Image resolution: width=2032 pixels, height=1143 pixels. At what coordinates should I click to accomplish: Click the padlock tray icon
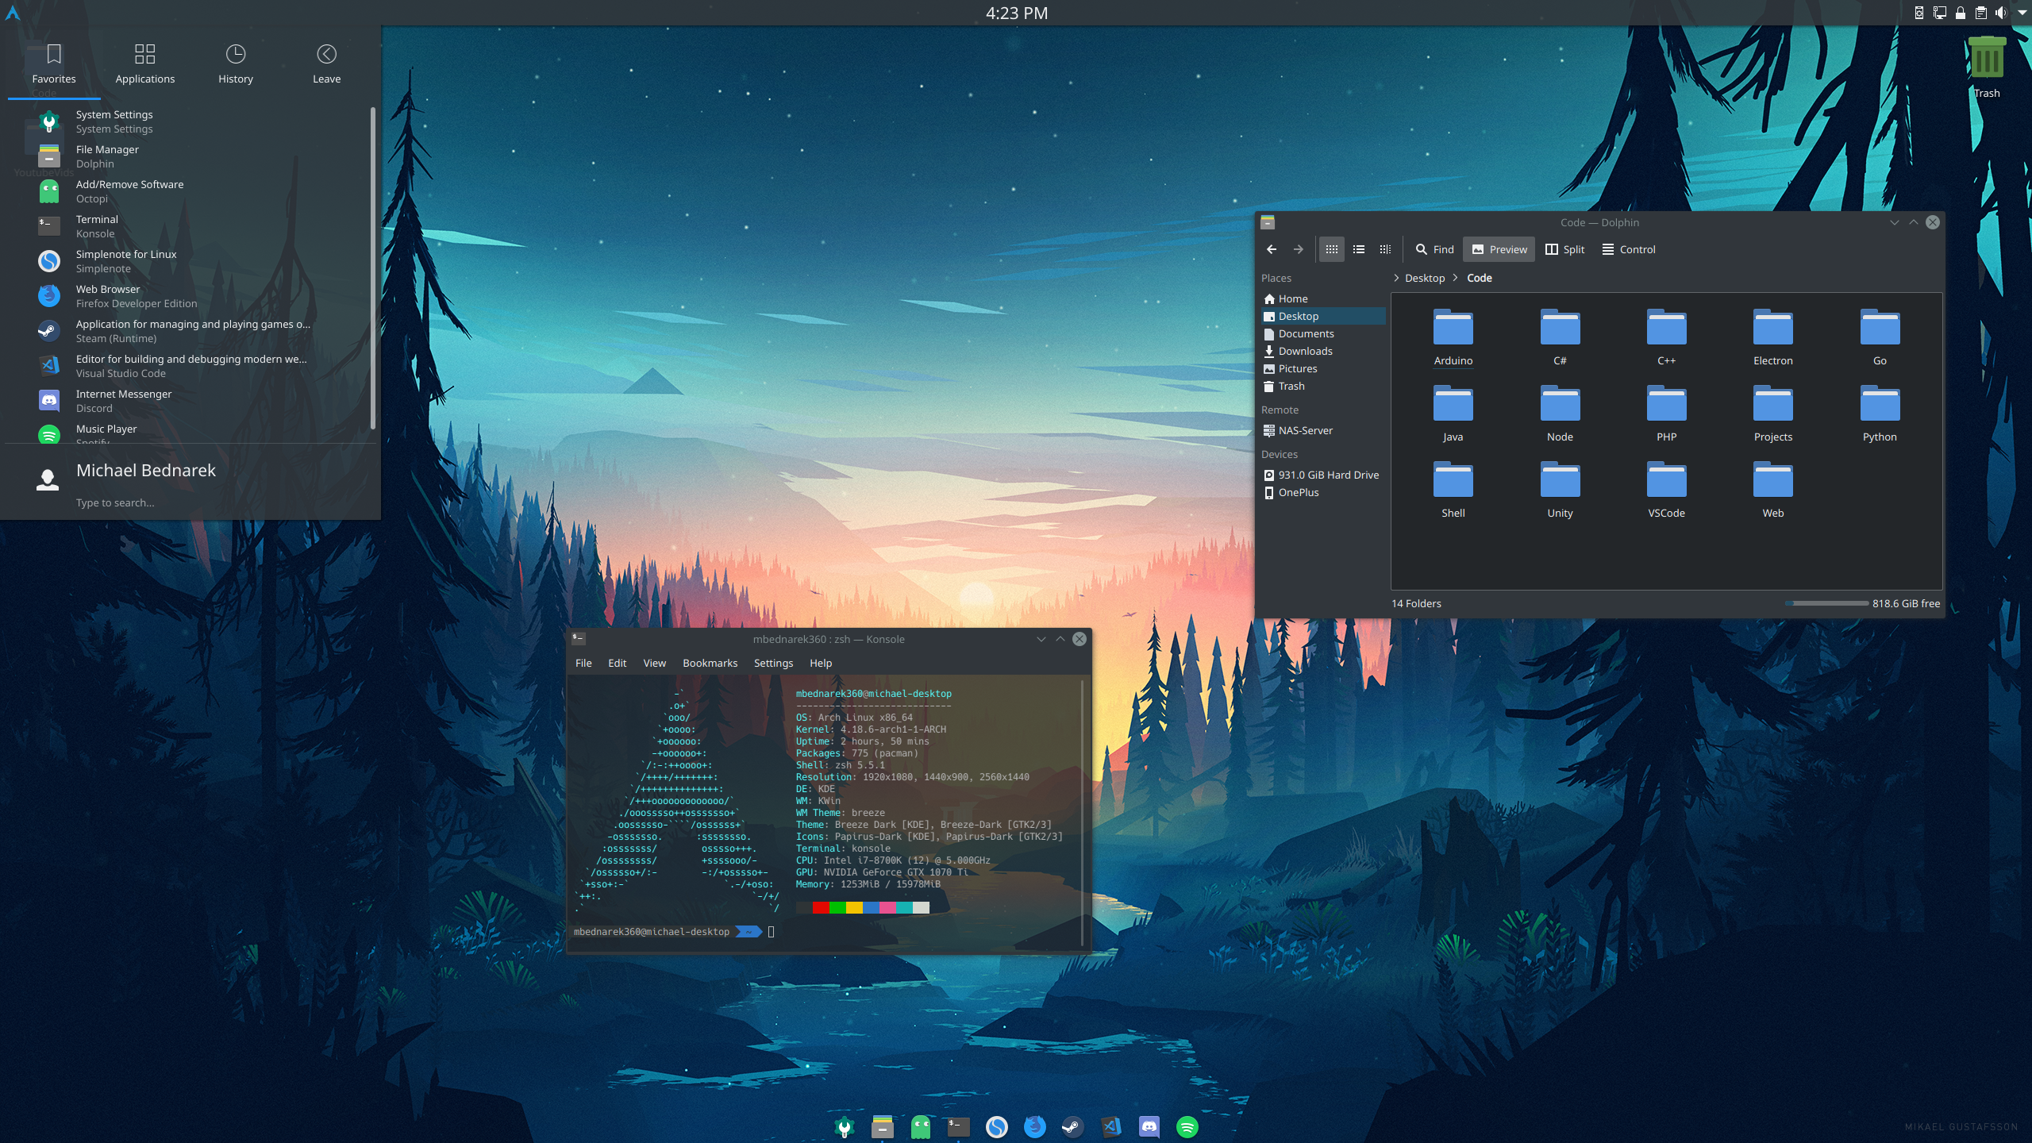click(x=1960, y=13)
